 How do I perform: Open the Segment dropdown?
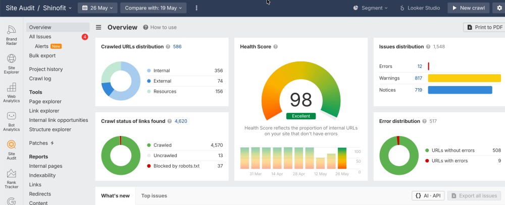pyautogui.click(x=370, y=8)
